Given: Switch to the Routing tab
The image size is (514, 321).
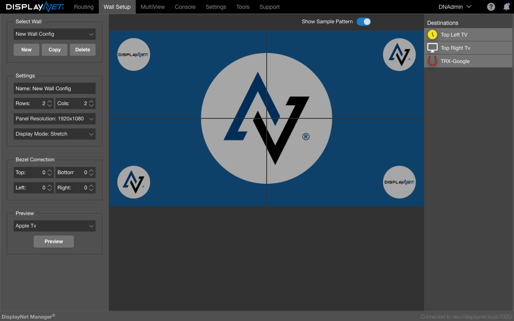Looking at the screenshot, I should [x=84, y=7].
